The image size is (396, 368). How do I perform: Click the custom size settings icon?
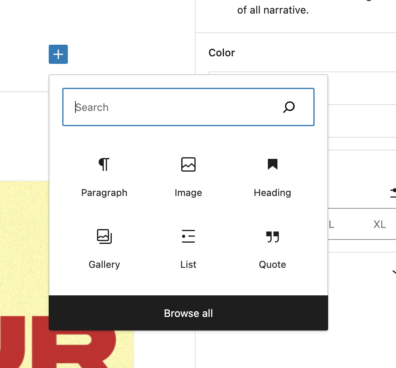point(393,193)
